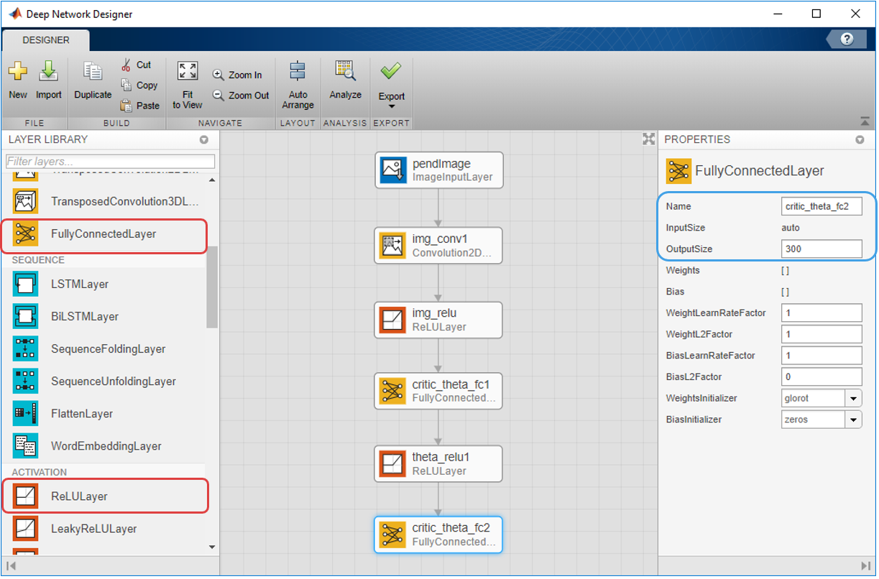Viewport: 879px width, 579px height.
Task: Click the Analyze icon
Action: click(345, 70)
